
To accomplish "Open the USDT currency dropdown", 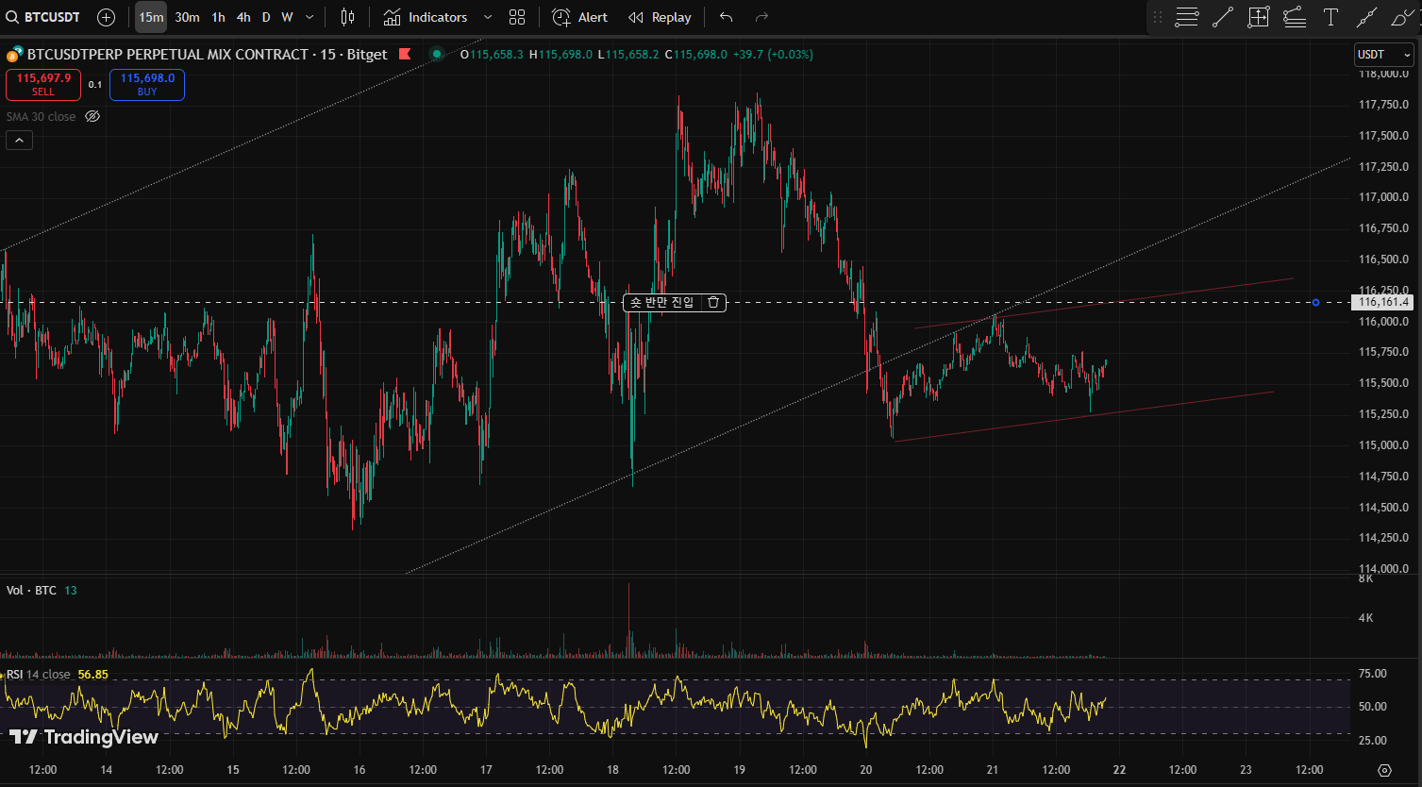I will coord(1383,55).
